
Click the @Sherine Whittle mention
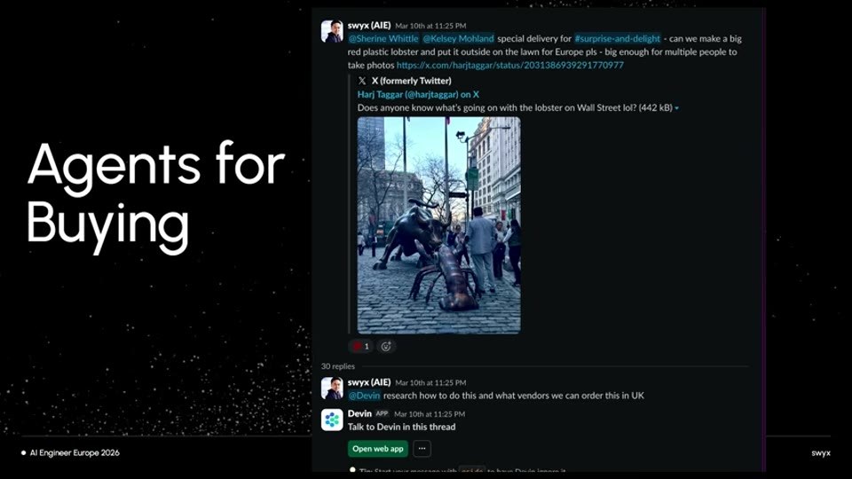[383, 38]
